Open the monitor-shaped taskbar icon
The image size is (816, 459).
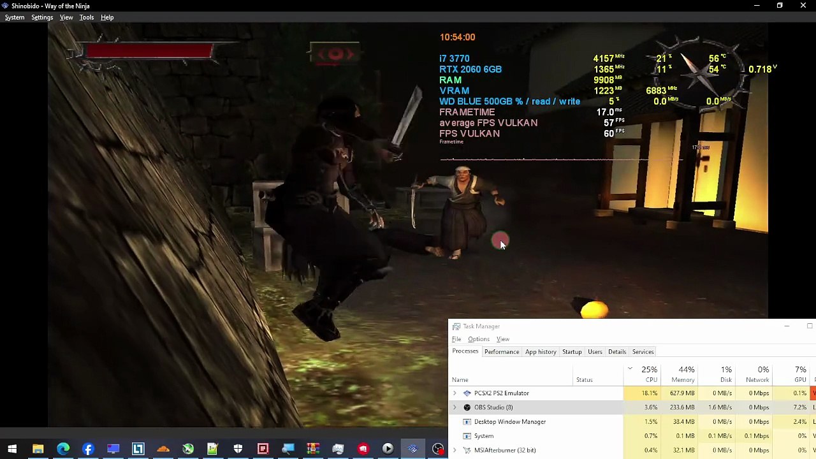[113, 449]
